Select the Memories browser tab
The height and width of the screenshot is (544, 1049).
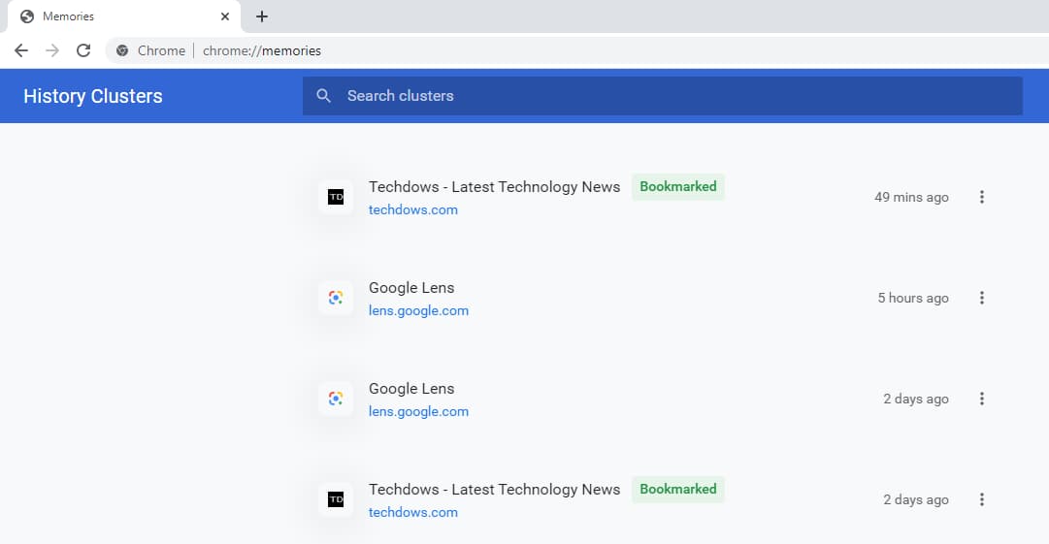coord(124,16)
